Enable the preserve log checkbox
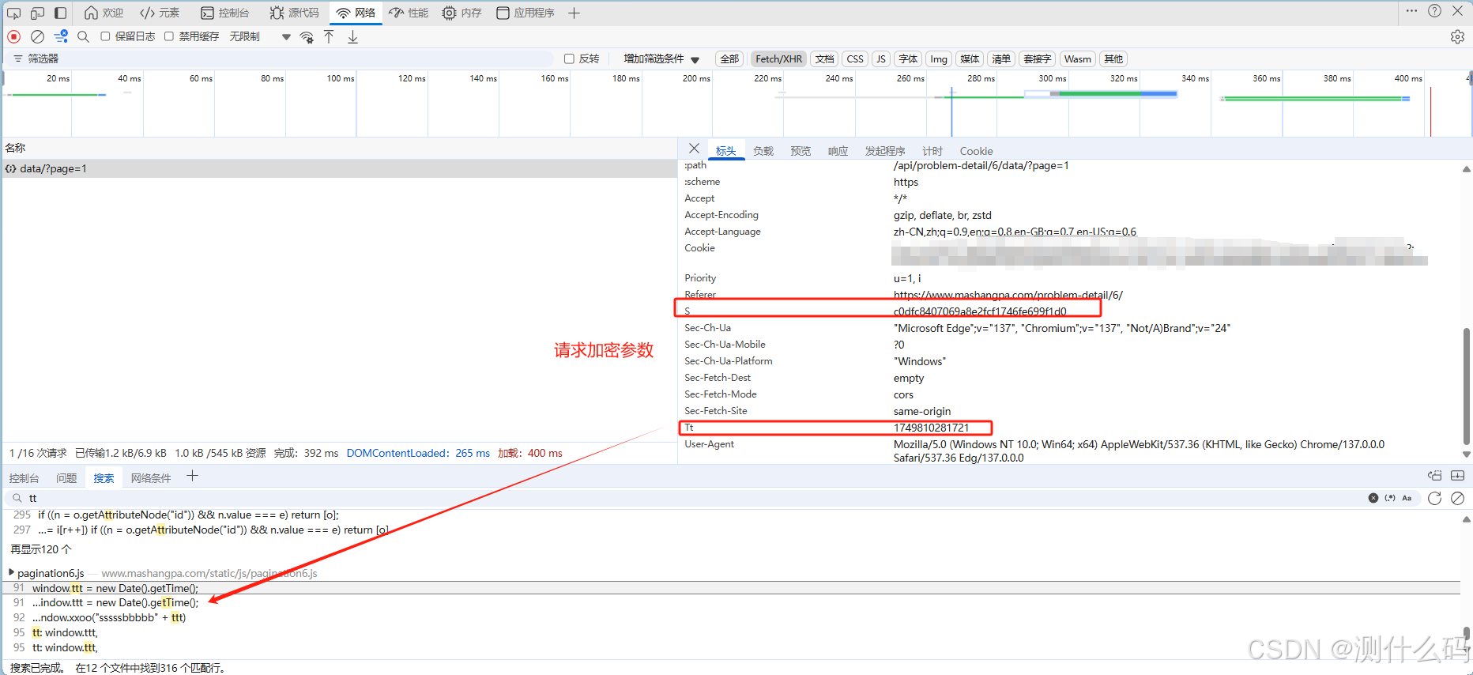Viewport: 1473px width, 675px height. [x=105, y=36]
